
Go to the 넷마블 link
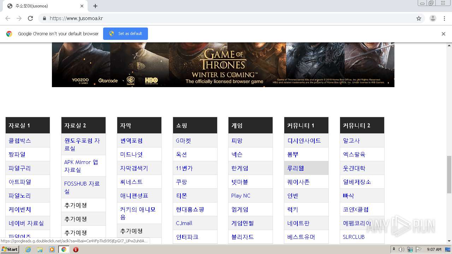tap(240, 182)
